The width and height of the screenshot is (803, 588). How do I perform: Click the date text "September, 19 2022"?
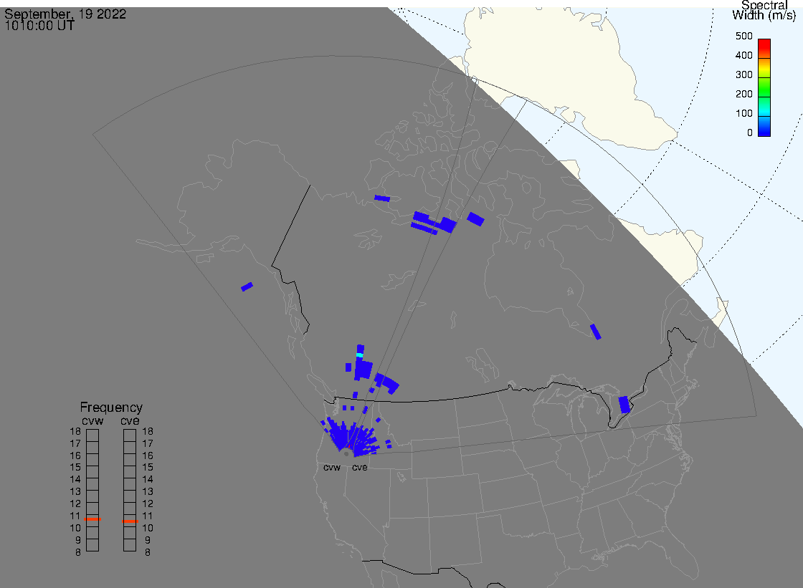tap(65, 14)
